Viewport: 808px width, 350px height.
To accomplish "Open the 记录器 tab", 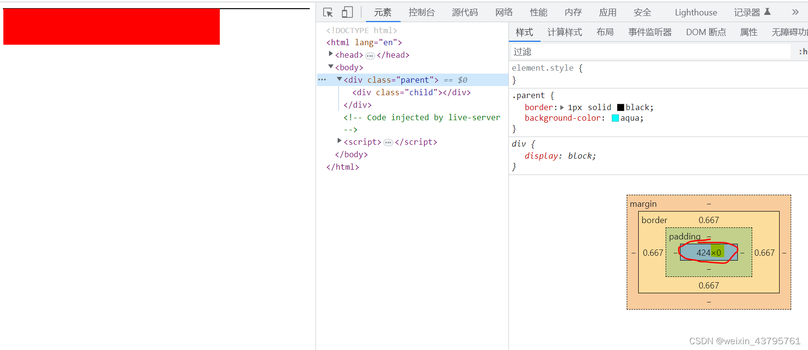I will coord(747,12).
